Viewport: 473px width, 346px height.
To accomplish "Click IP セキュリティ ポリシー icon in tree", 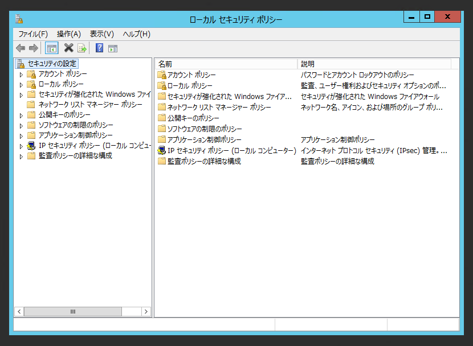I will (31, 146).
